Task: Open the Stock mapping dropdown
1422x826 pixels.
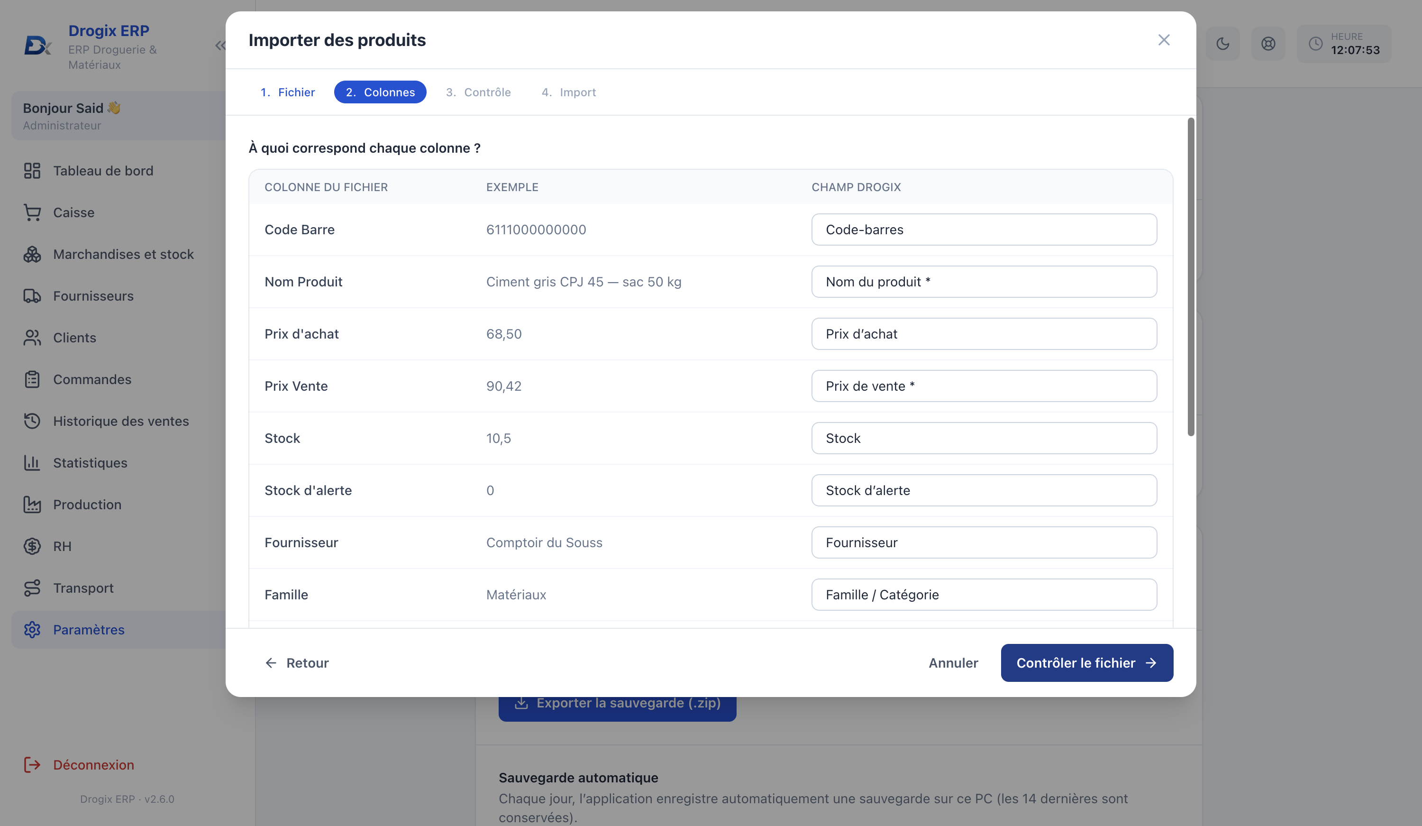Action: (984, 438)
